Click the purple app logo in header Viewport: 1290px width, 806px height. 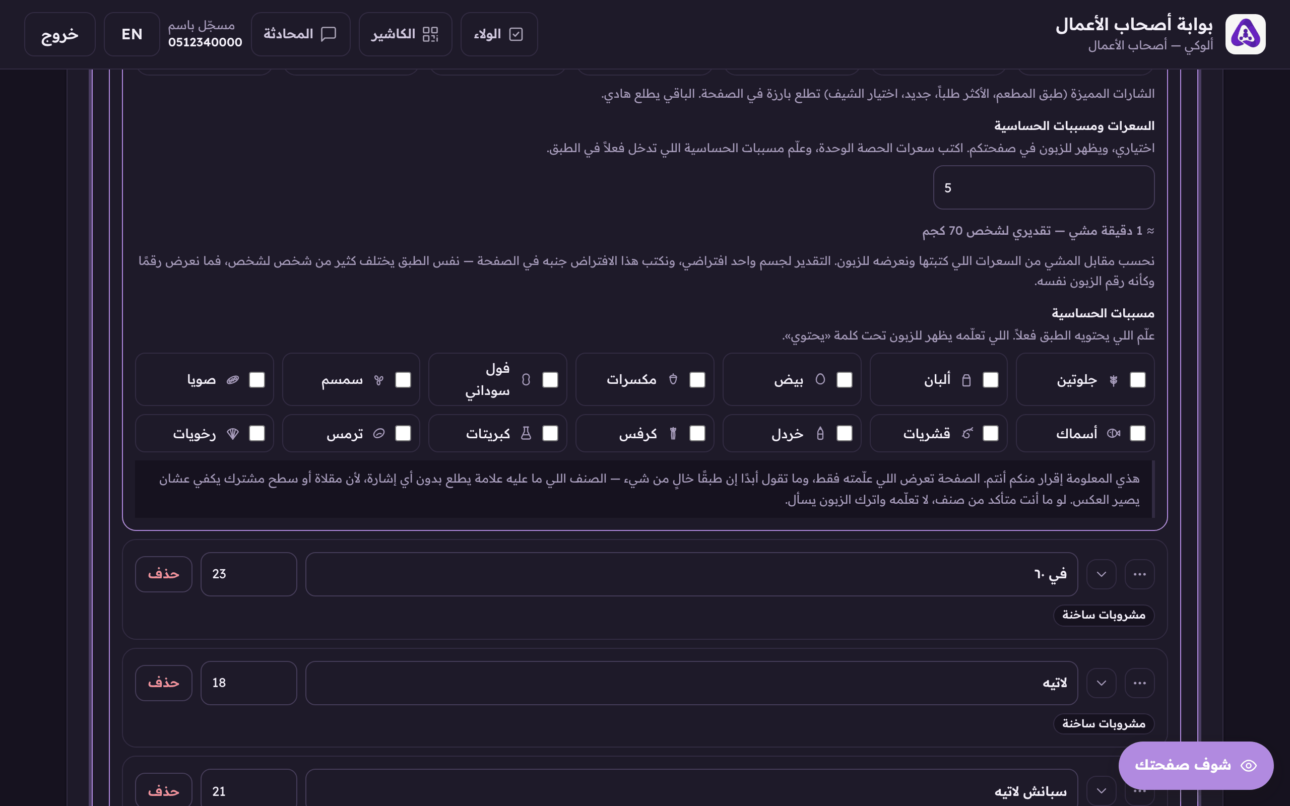tap(1245, 34)
